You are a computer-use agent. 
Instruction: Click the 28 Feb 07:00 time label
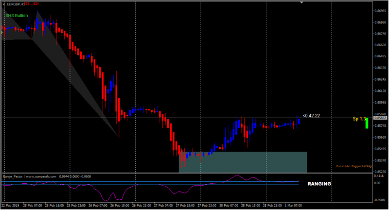(229, 205)
